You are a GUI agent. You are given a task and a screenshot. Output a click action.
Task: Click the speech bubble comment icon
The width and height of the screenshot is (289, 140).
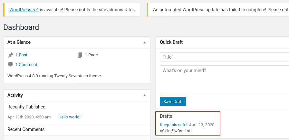[x=11, y=65]
